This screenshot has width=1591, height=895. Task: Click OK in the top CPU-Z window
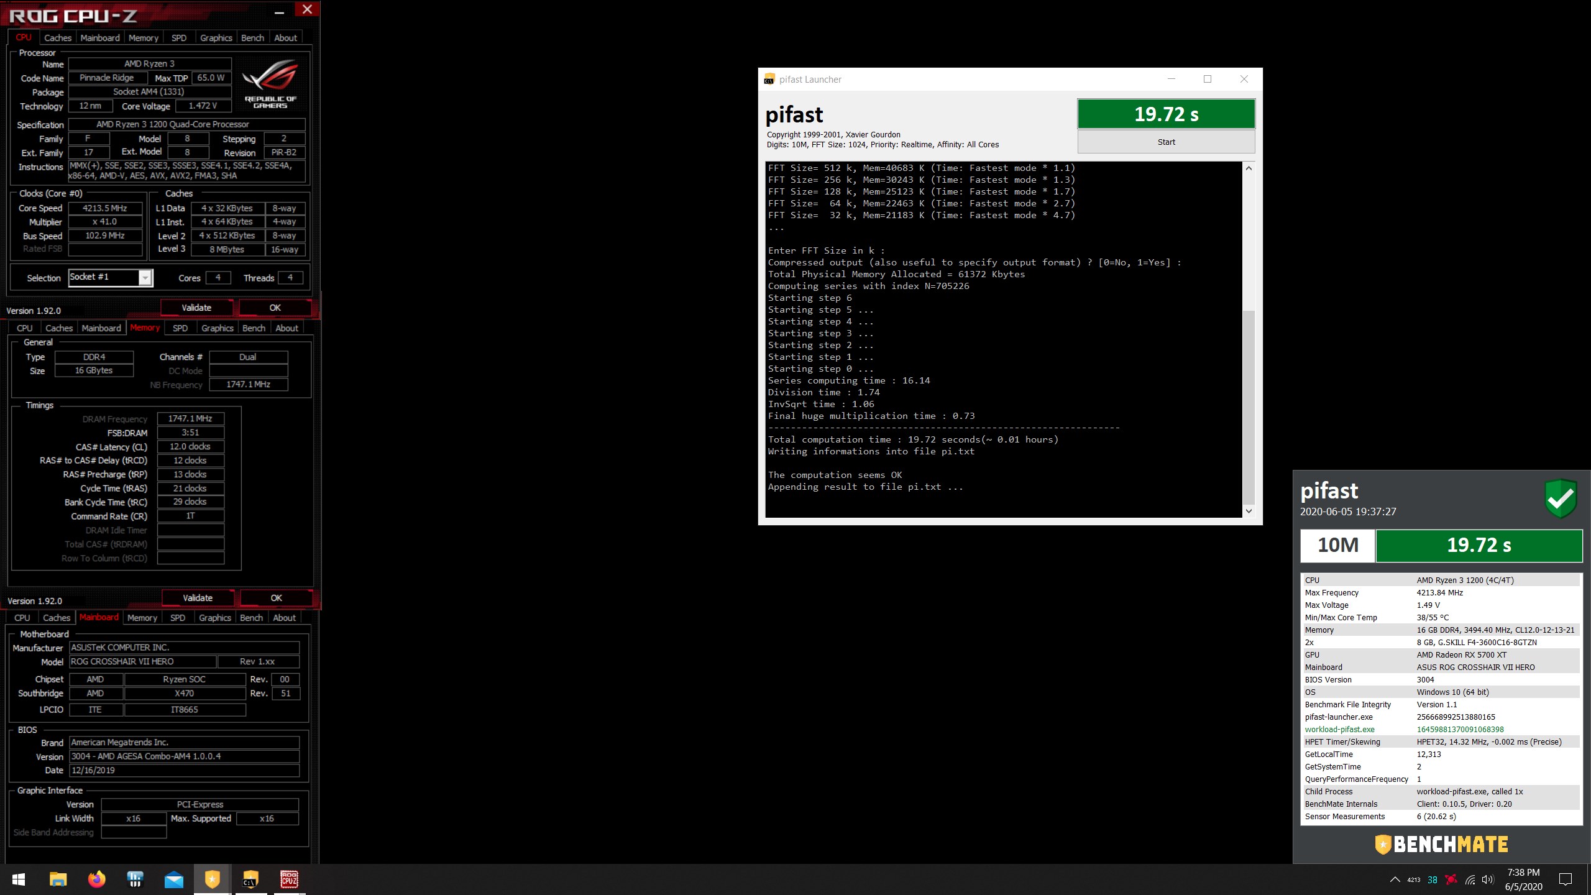coord(275,308)
